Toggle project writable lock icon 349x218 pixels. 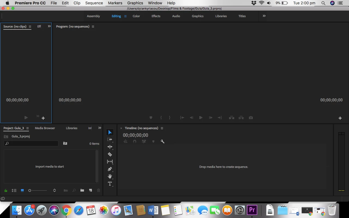pos(6,190)
